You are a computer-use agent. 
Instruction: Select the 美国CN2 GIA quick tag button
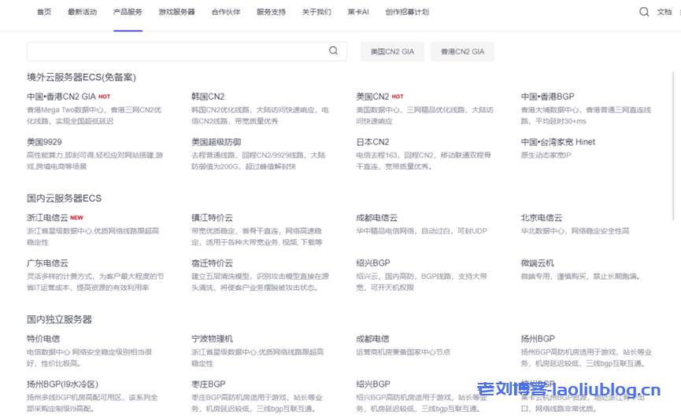(392, 52)
